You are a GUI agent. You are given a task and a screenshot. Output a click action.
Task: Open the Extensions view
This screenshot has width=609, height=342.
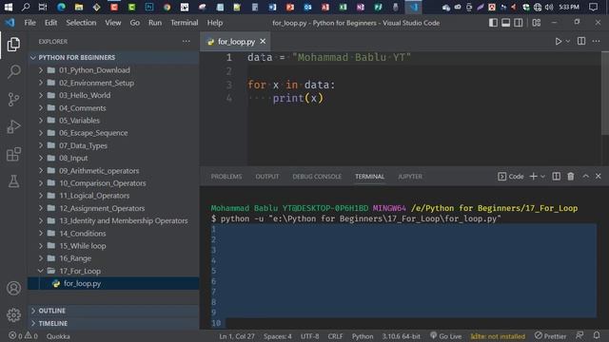pyautogui.click(x=13, y=154)
